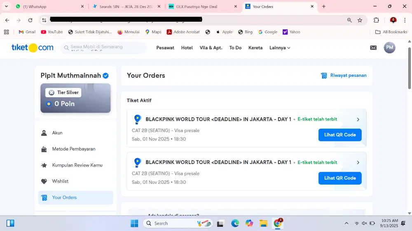Click the PM profile avatar

coord(389,48)
